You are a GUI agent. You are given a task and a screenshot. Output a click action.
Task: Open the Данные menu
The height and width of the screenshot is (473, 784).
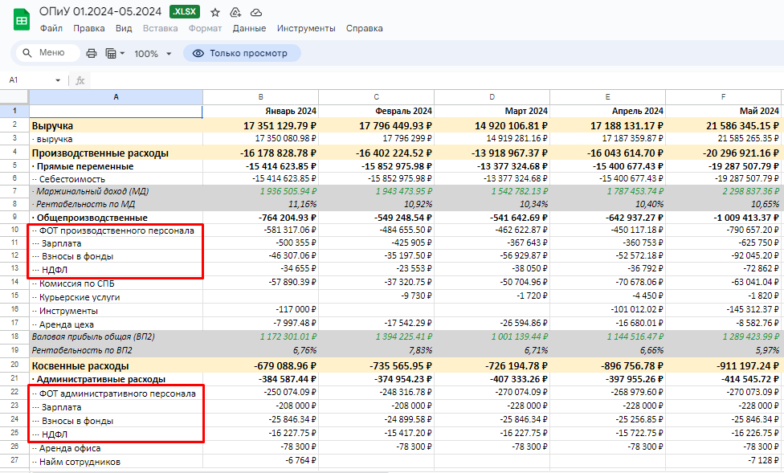tap(249, 28)
